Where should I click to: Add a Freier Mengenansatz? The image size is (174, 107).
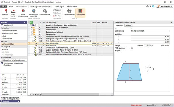[x=23, y=13]
